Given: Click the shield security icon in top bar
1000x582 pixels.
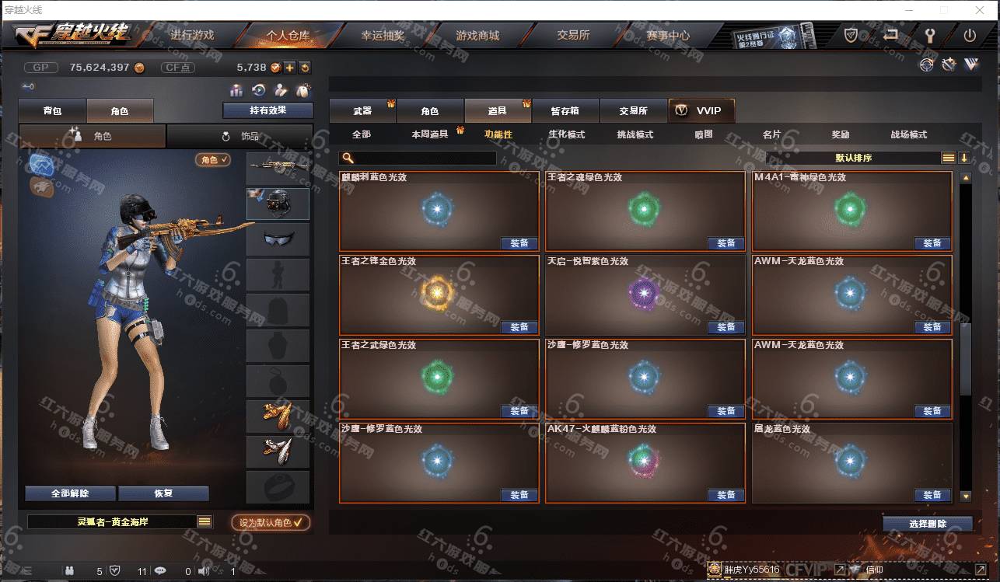Looking at the screenshot, I should coord(851,35).
